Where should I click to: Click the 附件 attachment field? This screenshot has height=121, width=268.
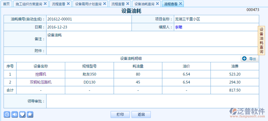pyautogui.click(x=153, y=51)
